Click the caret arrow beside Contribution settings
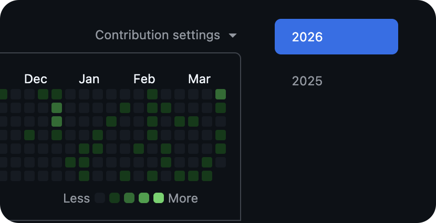 click(x=233, y=36)
